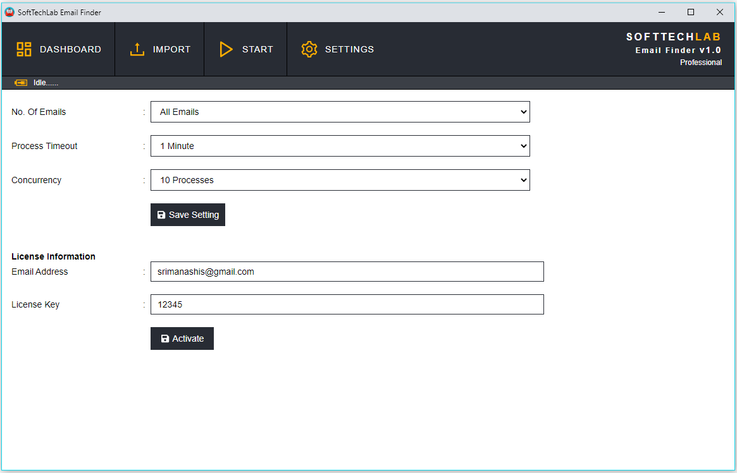Click the License Key label
Screen dimensions: 737x473
35,304
